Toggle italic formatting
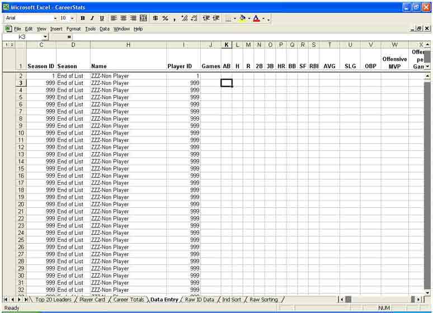Viewport: 433px width, 313px height. coord(92,18)
